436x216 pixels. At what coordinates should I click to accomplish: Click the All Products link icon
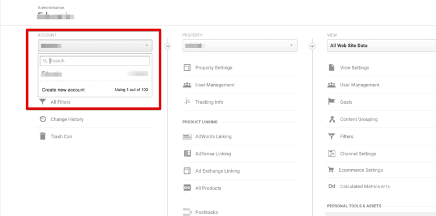coord(187,188)
